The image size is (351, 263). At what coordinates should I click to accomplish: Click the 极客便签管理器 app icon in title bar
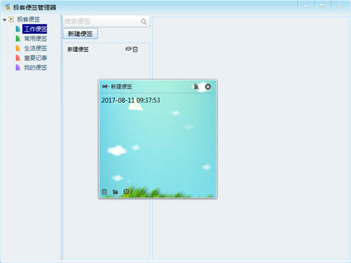pos(8,7)
